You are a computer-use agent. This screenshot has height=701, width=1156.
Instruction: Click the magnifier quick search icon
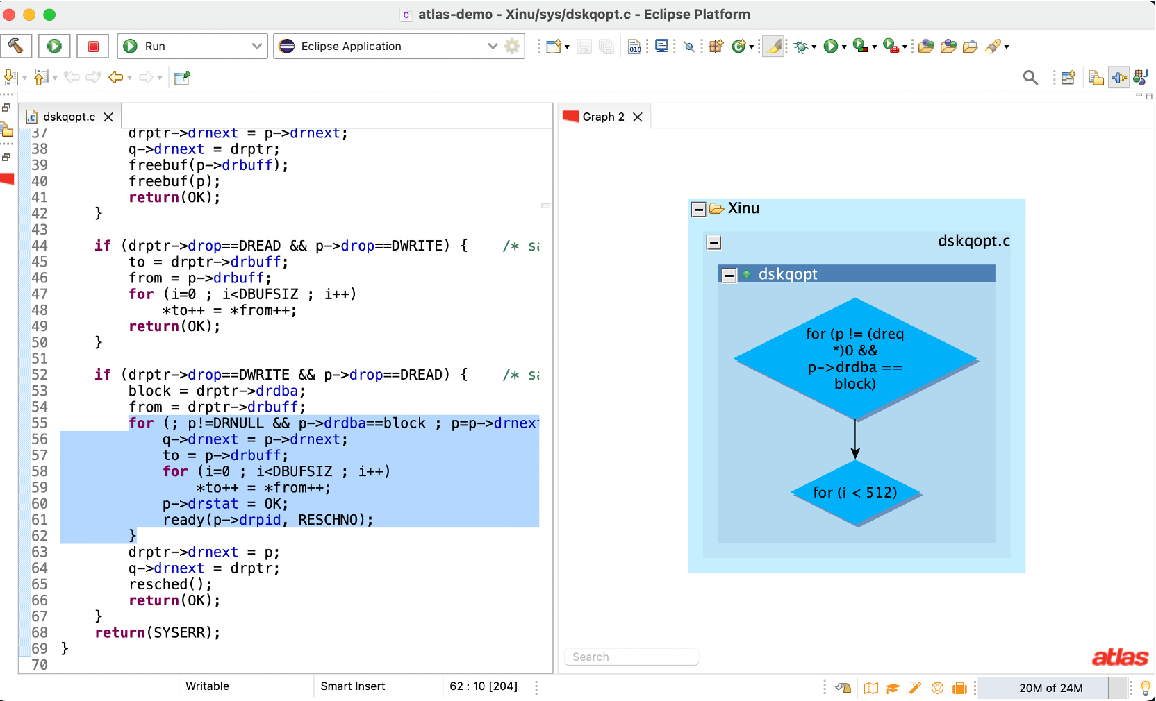(x=1031, y=78)
